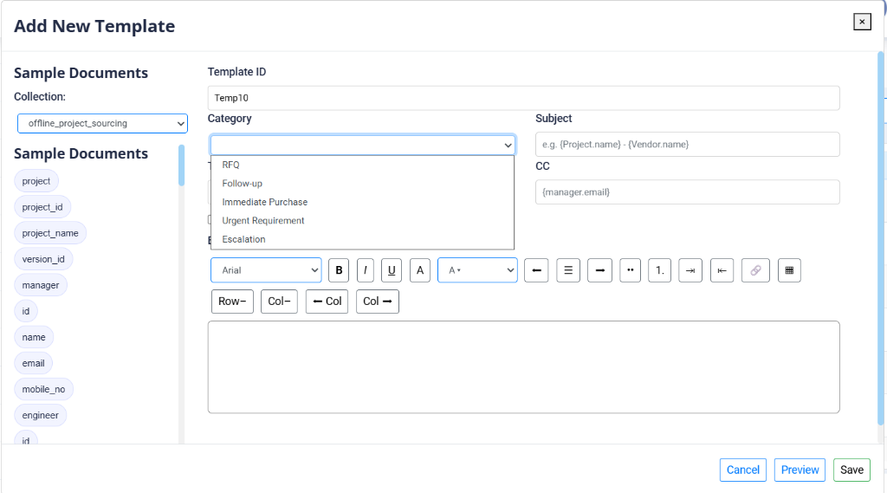Select RFQ from the category list
The width and height of the screenshot is (887, 493).
pos(231,165)
